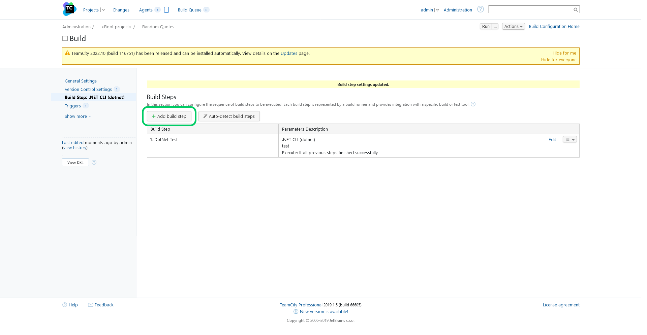
Task: Click the TeamCity logo icon
Action: point(69,9)
